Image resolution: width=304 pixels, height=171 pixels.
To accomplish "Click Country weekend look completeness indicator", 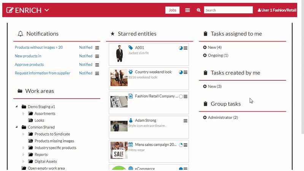I will (x=181, y=72).
